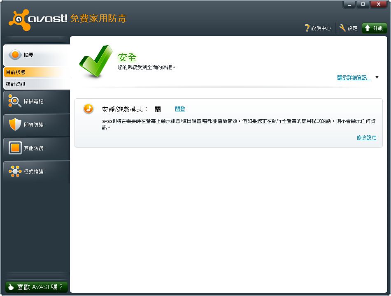
Task: Click the 修改設定 link
Action: (366, 138)
